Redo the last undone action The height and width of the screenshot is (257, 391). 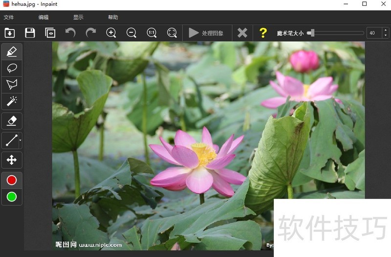click(91, 33)
